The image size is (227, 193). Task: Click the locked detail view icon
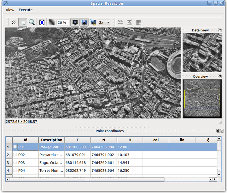pos(93,22)
